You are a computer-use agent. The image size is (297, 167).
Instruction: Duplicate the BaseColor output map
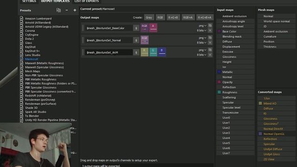click(210, 26)
